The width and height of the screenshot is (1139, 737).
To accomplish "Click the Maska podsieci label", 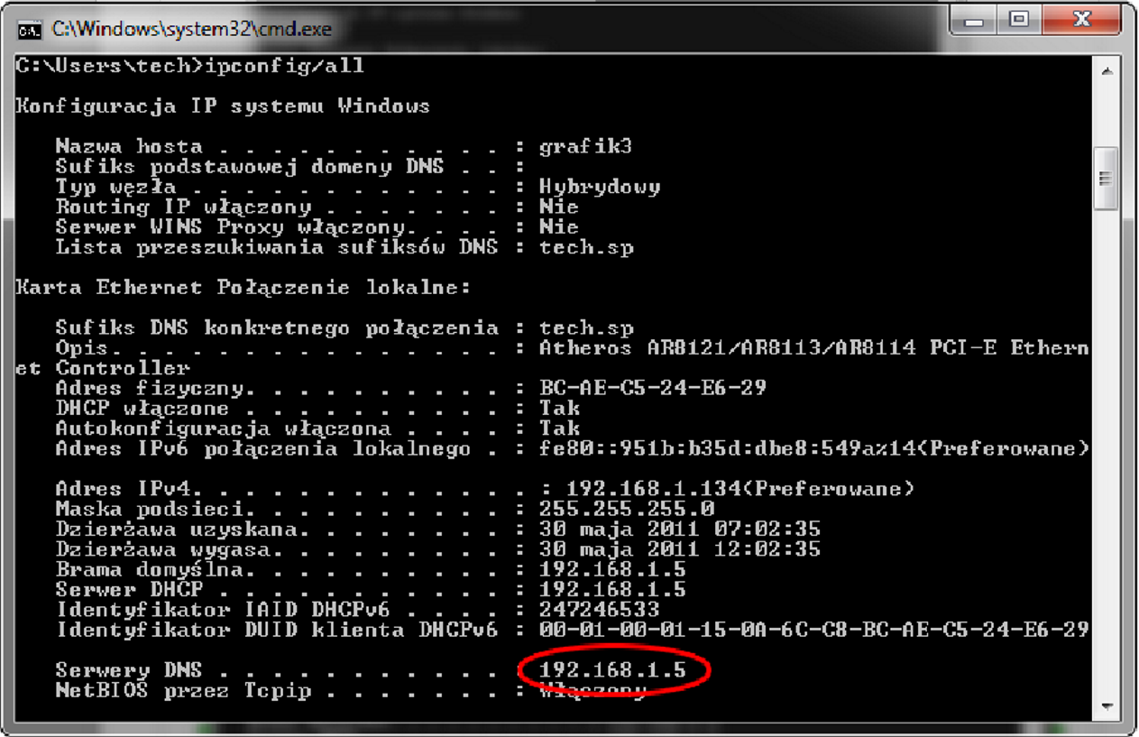I will 149,509.
